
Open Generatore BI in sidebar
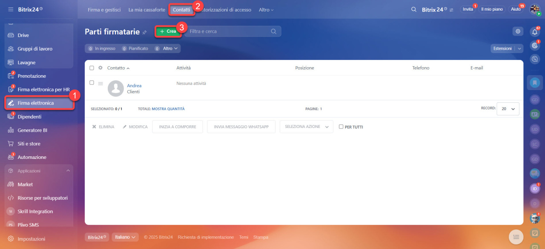39,130
